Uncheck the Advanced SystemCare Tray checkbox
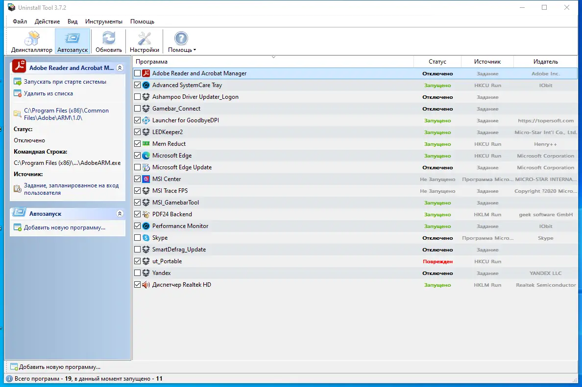Viewport: 582px width, 387px height. [x=137, y=85]
